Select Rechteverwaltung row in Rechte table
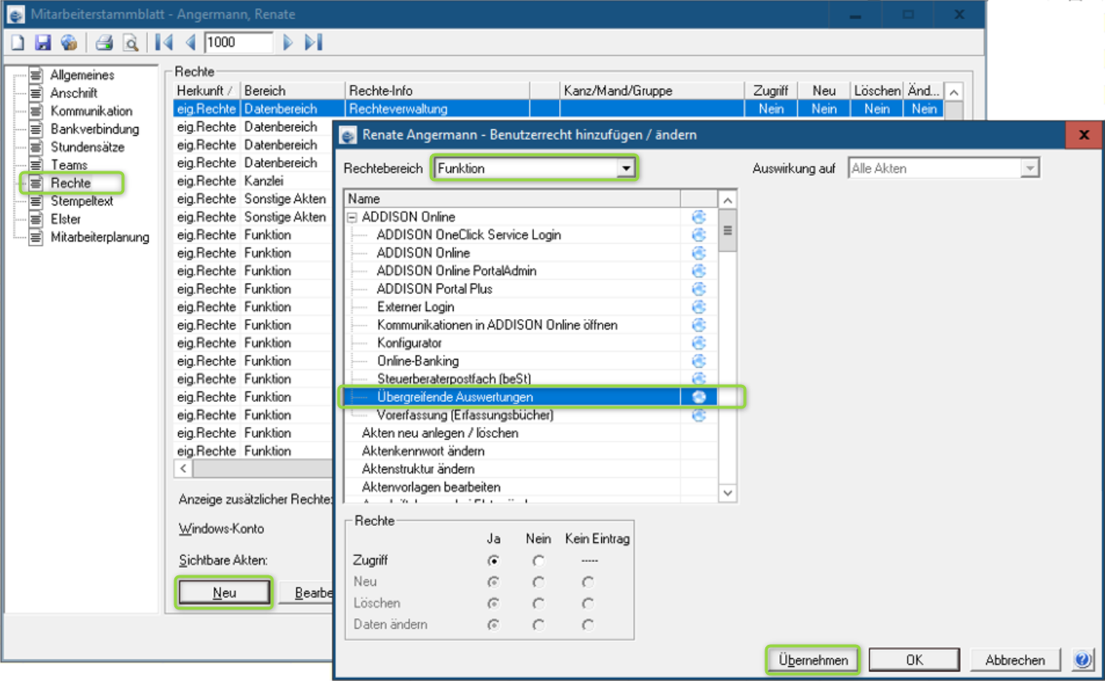 (558, 109)
